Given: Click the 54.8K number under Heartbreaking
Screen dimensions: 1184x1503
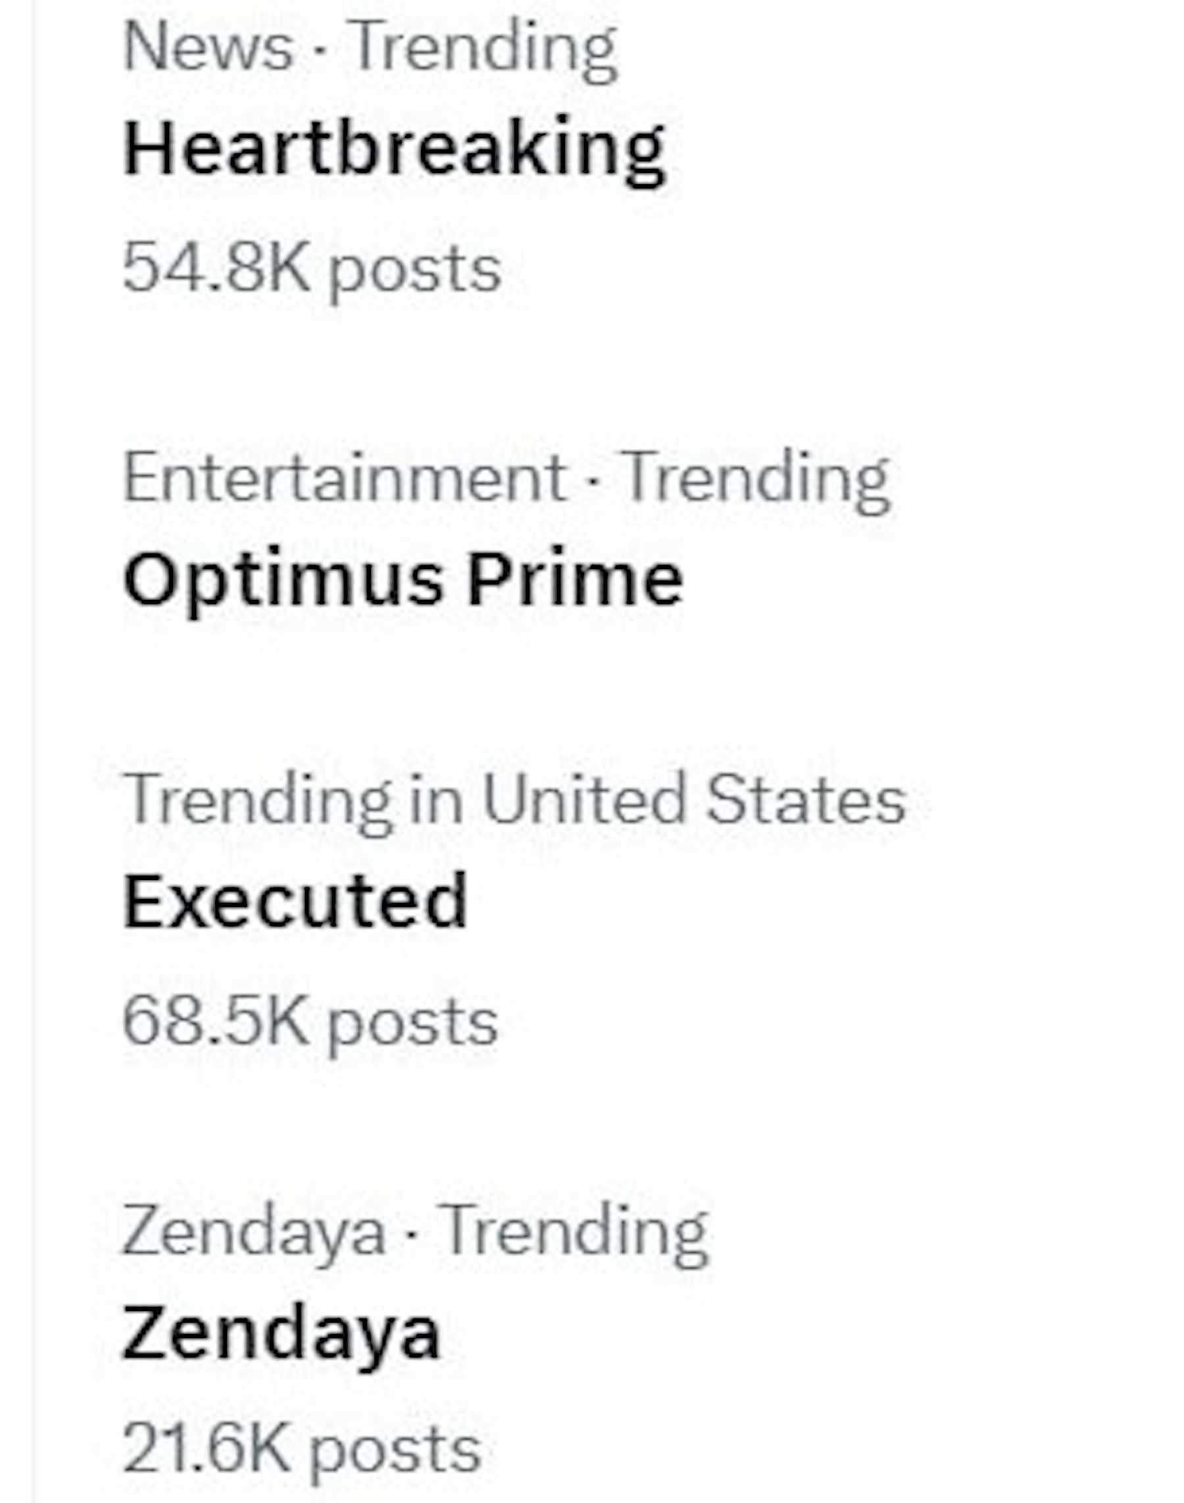Looking at the screenshot, I should tap(216, 268).
